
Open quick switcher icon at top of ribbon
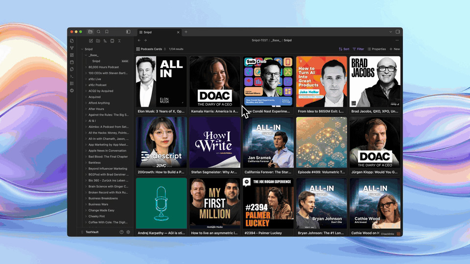click(72, 41)
